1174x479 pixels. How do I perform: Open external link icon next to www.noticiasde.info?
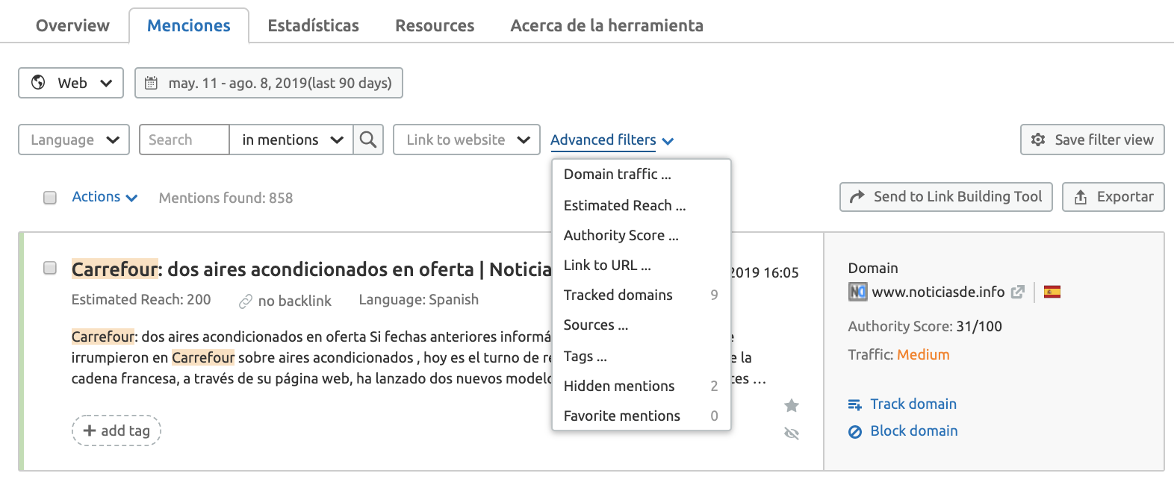pos(1017,292)
